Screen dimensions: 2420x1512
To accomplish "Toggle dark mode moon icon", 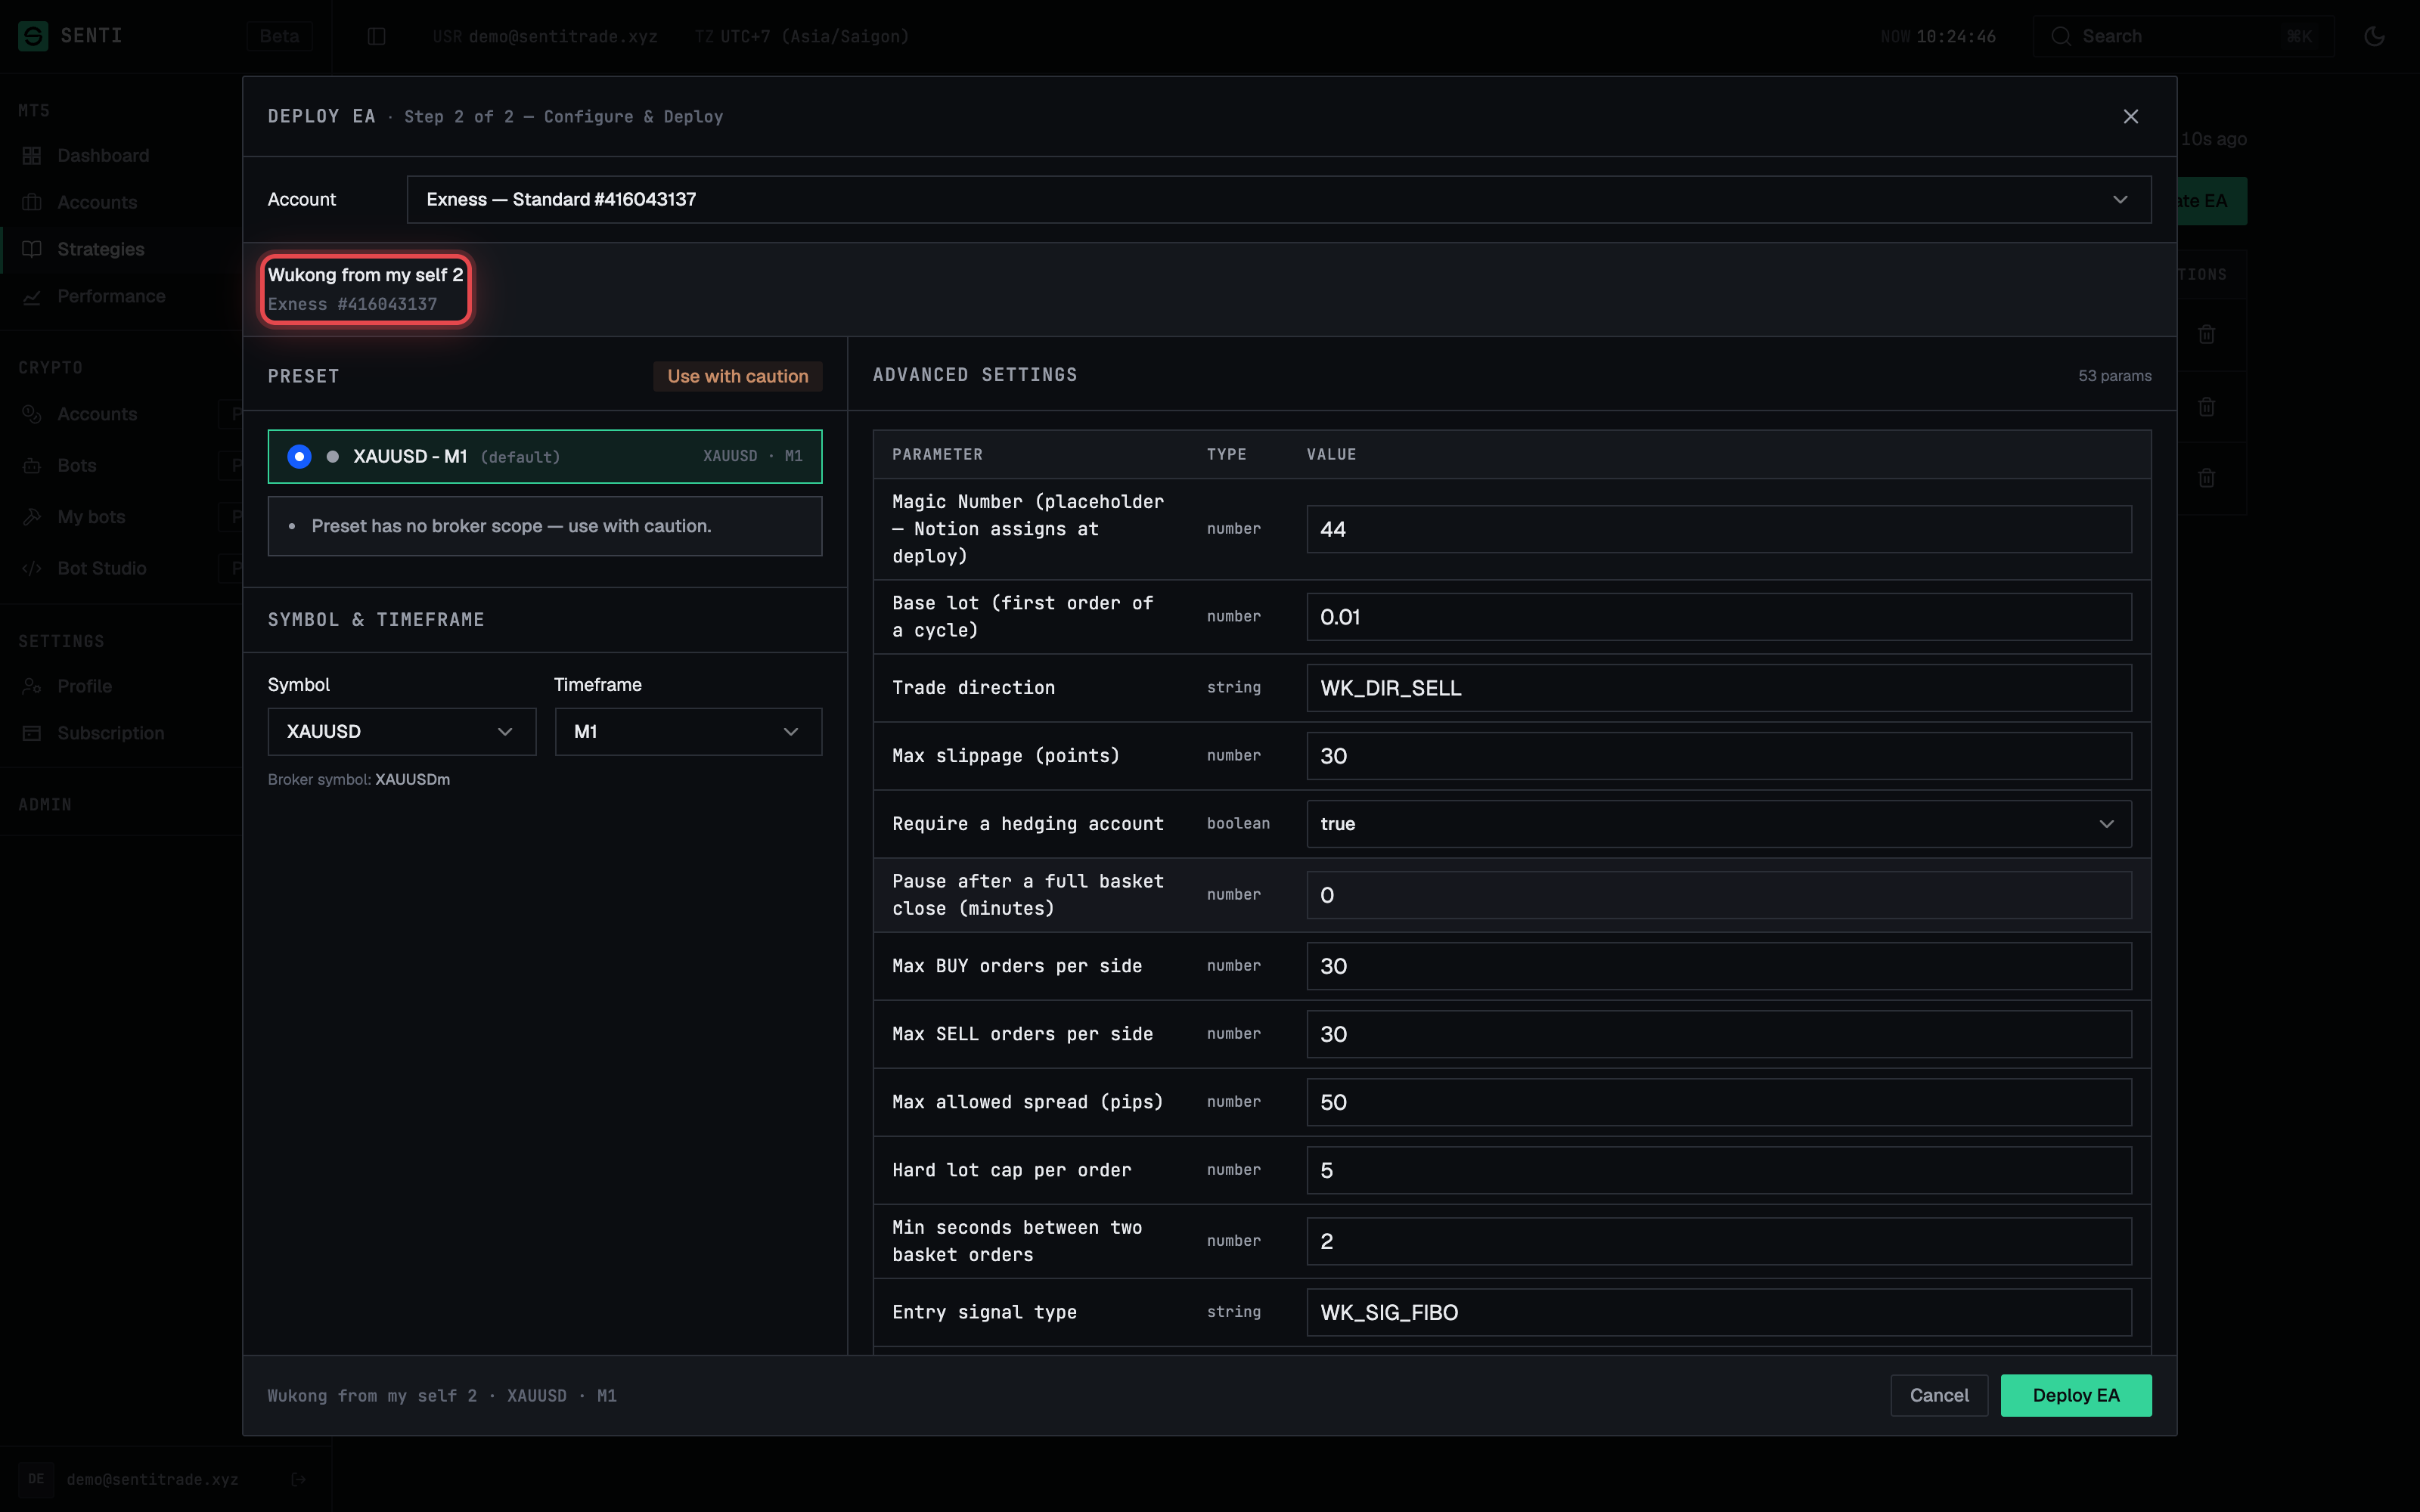I will [x=2373, y=36].
